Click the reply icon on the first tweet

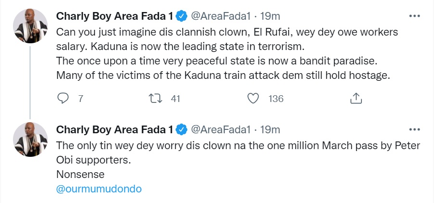coord(64,99)
